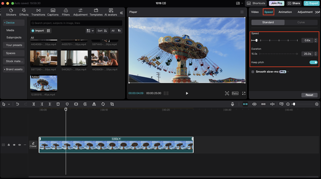The width and height of the screenshot is (321, 179).
Task: Expand more inspector tabs with double arrow
Action: click(317, 12)
